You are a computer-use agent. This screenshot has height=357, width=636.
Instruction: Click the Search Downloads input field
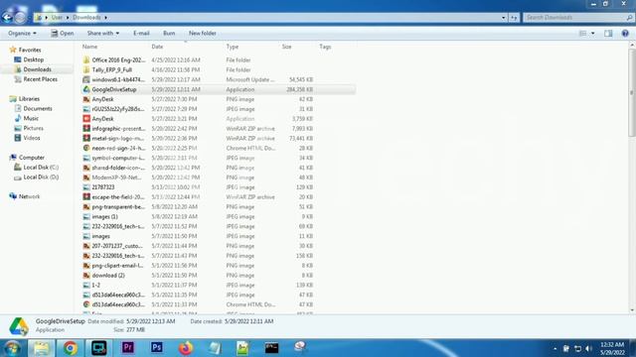point(574,18)
